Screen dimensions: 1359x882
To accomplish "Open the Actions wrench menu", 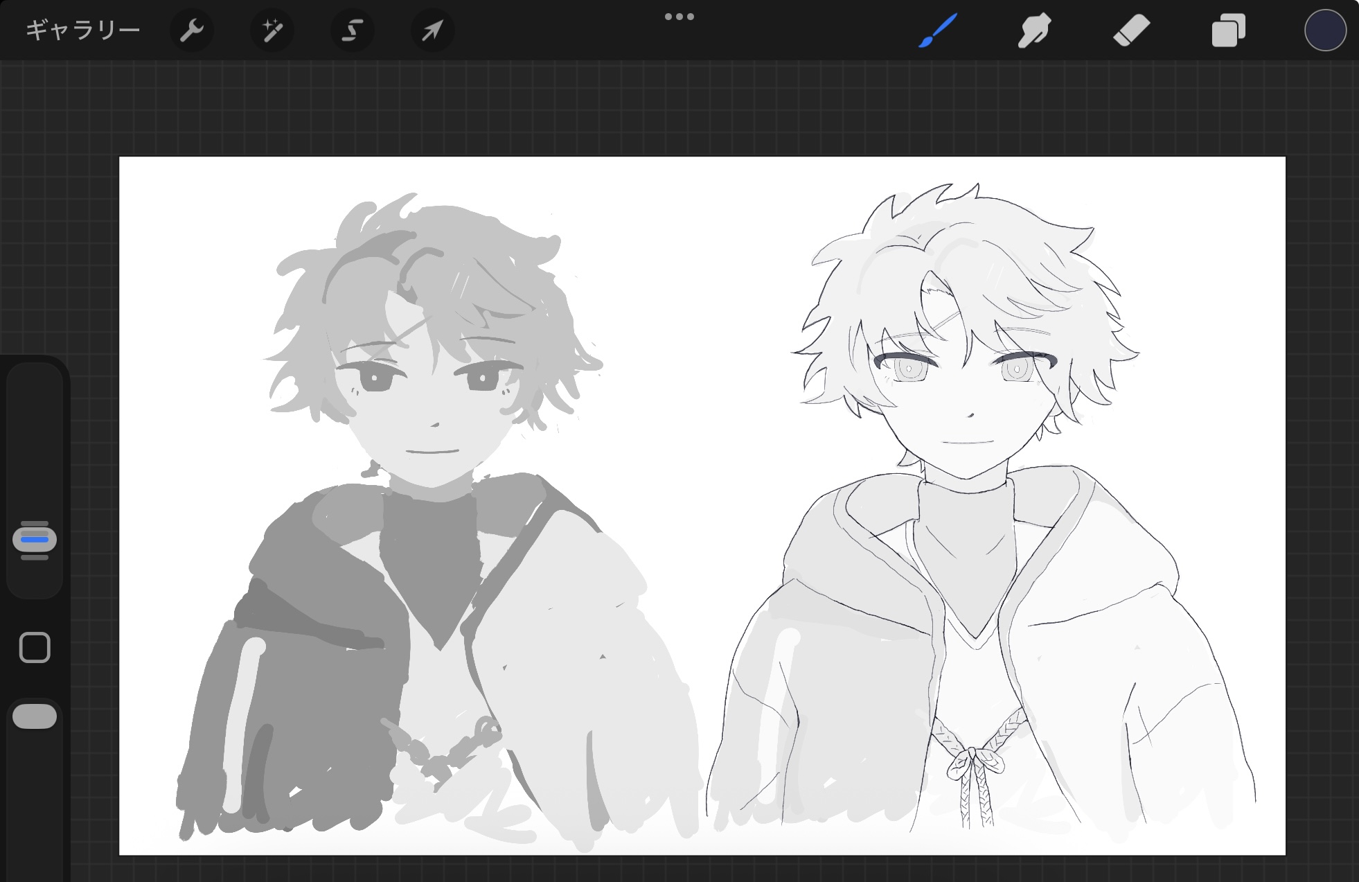I will click(x=191, y=30).
